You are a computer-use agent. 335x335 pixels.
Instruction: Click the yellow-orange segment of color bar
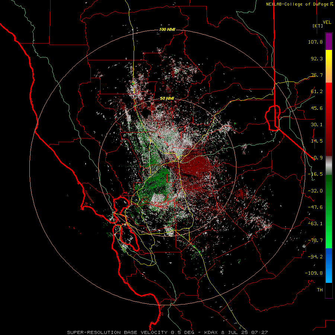point(329,66)
